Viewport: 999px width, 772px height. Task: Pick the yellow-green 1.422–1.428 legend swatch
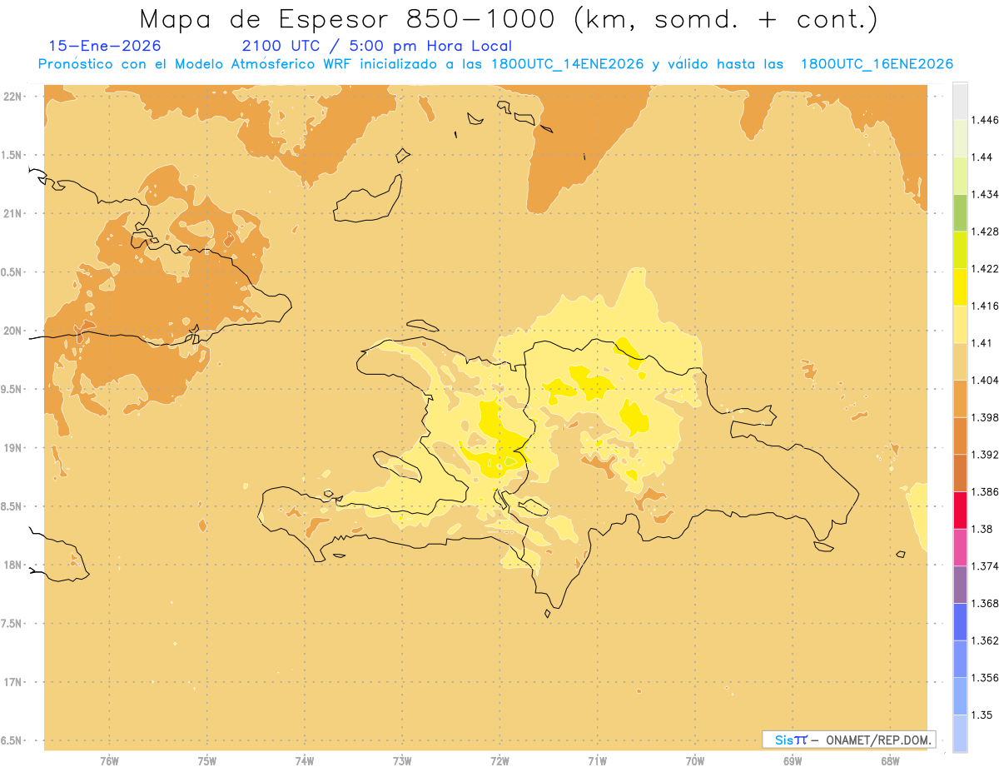(960, 250)
